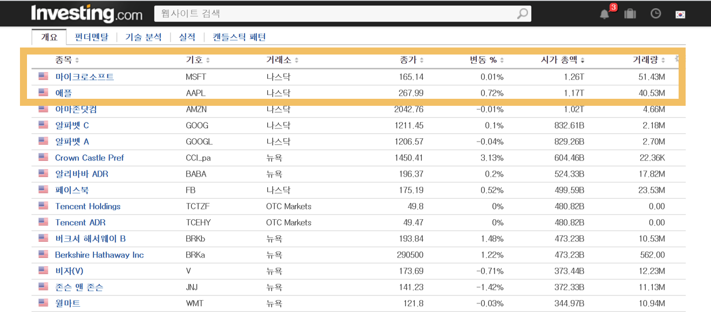Switch to the 실적 tab
This screenshot has width=711, height=312.
click(187, 37)
